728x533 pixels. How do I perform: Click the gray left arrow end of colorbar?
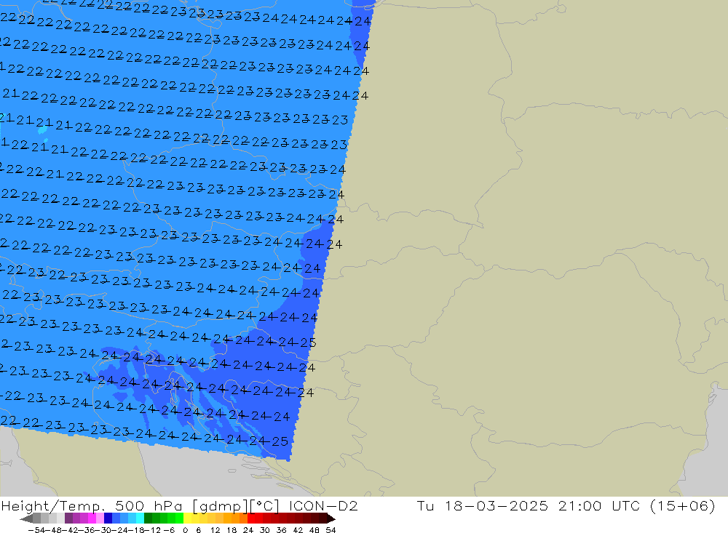coord(26,518)
